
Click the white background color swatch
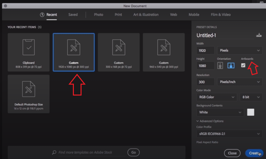[251, 112]
